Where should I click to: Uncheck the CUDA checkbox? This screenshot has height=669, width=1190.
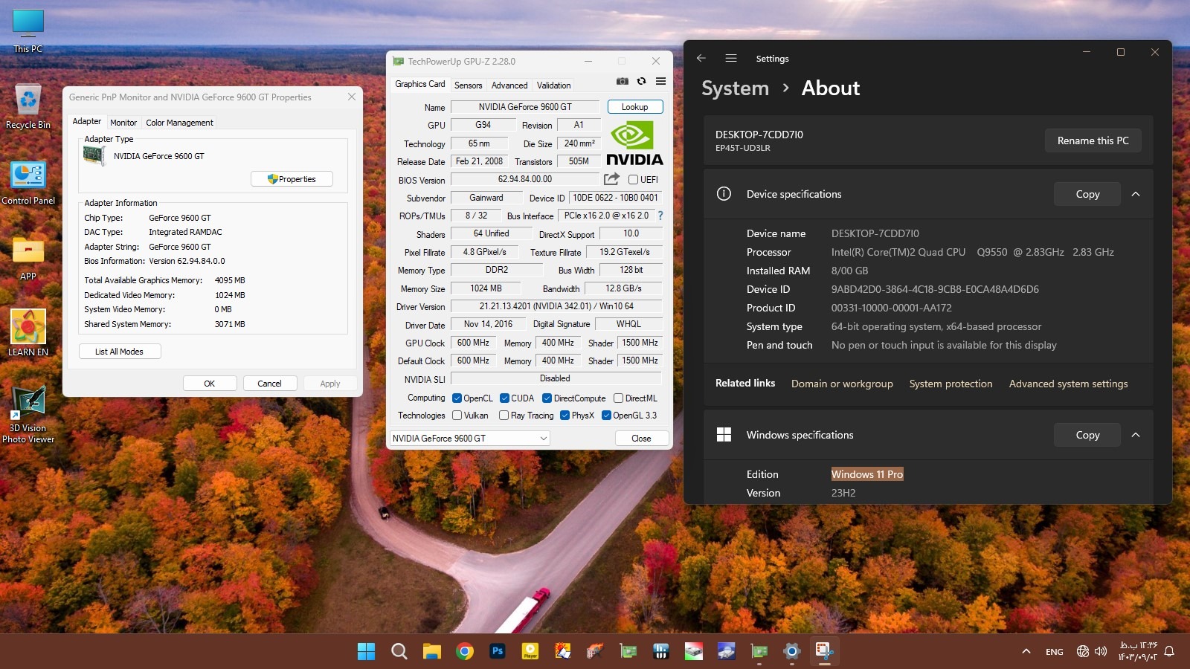coord(504,398)
